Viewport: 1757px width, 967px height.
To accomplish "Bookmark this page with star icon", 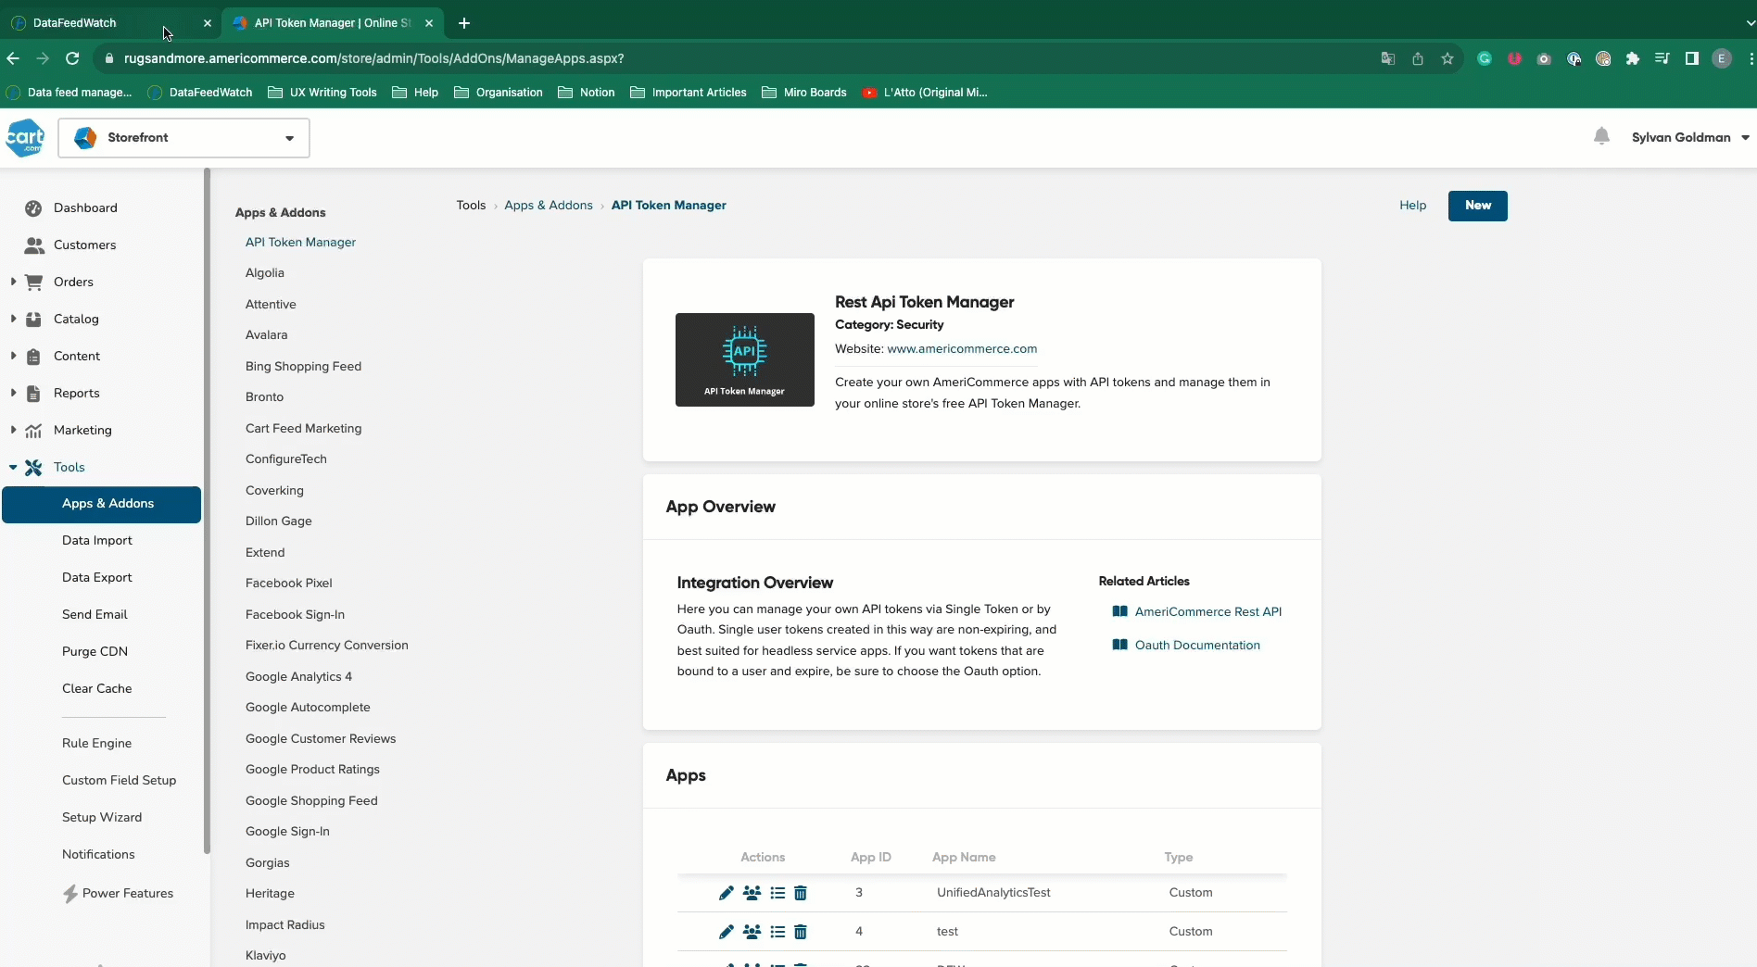I will click(1447, 58).
